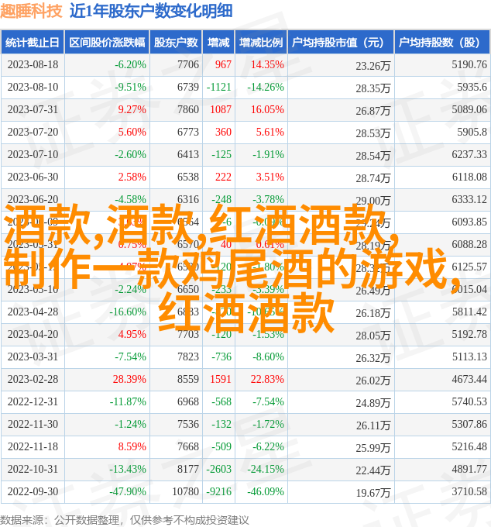Image resolution: width=491 pixels, height=527 pixels.
Task: Select the 股东户数 column header
Action: [x=176, y=43]
